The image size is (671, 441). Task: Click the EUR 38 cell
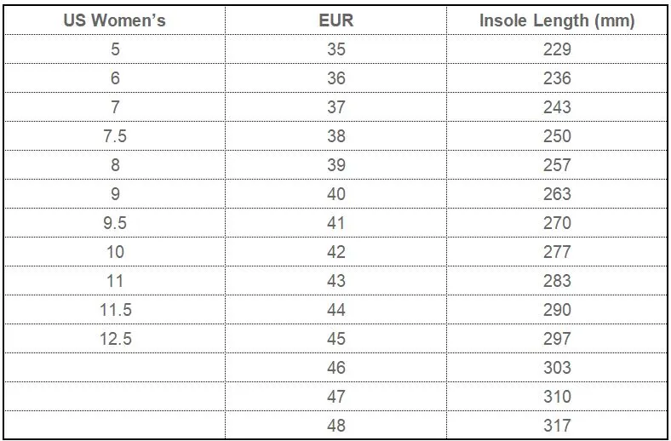coord(336,136)
